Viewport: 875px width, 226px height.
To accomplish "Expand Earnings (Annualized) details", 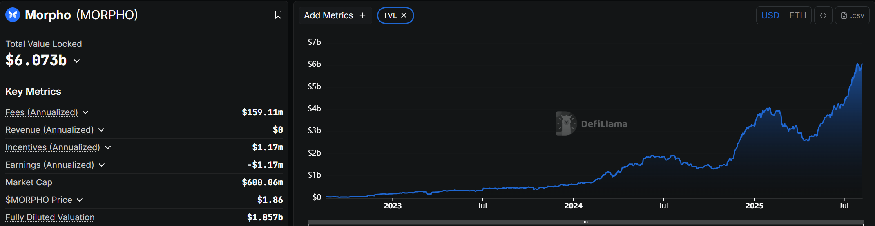I will coord(102,165).
